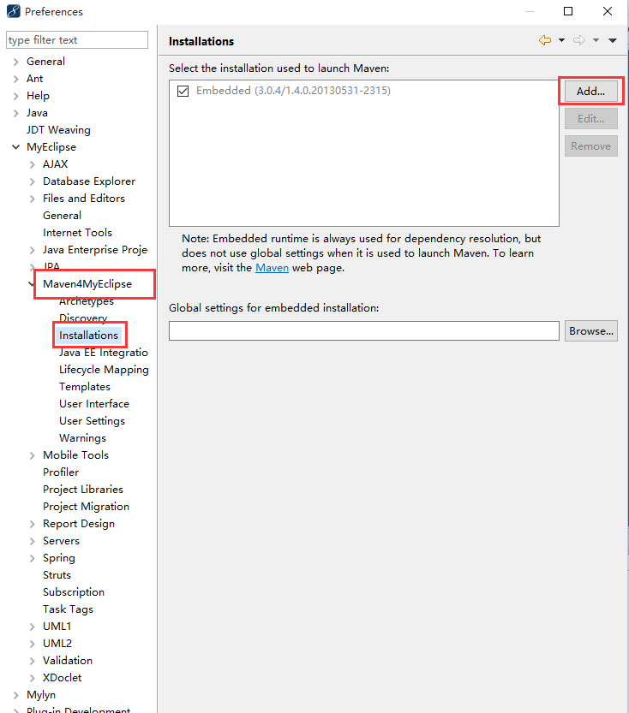
Task: Select the Profiler tree item
Action: (x=61, y=472)
